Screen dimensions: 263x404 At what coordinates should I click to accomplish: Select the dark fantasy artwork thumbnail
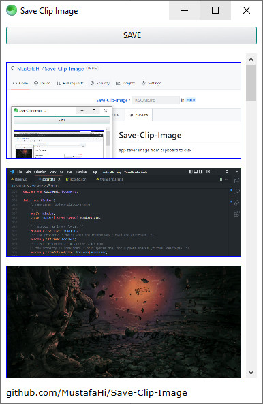click(123, 322)
